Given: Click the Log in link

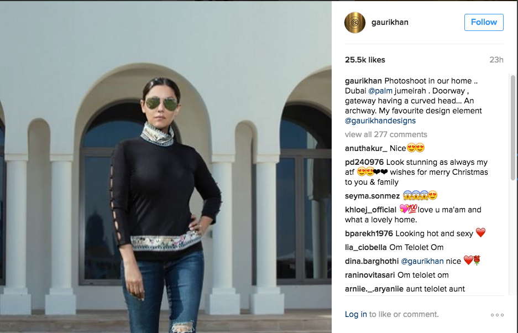Looking at the screenshot, I should [356, 314].
